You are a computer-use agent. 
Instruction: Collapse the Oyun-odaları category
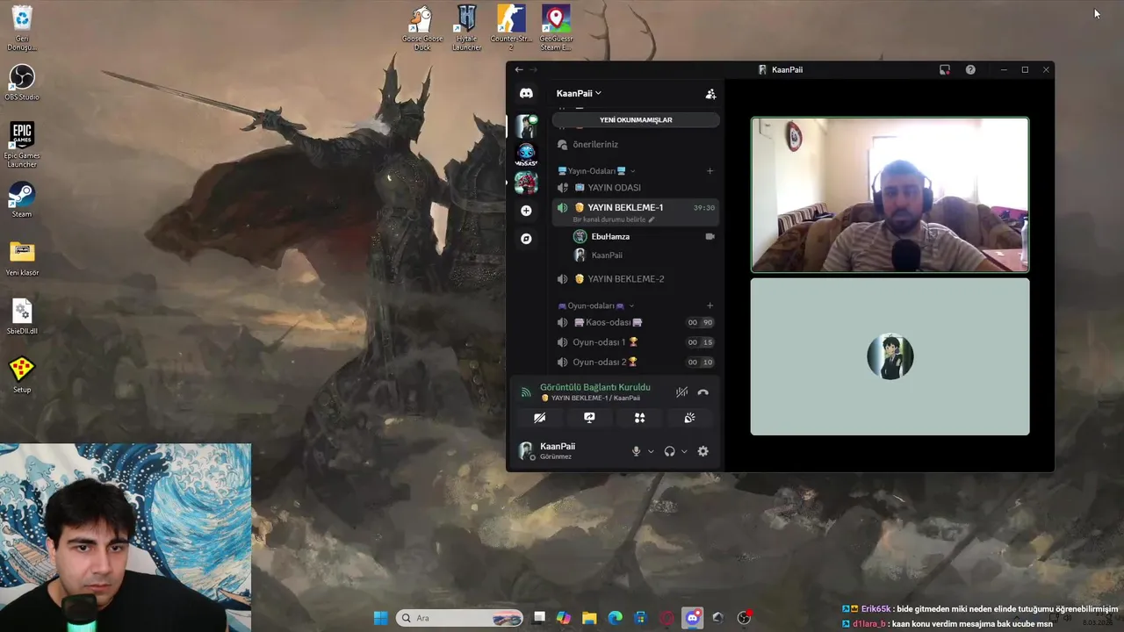(595, 305)
